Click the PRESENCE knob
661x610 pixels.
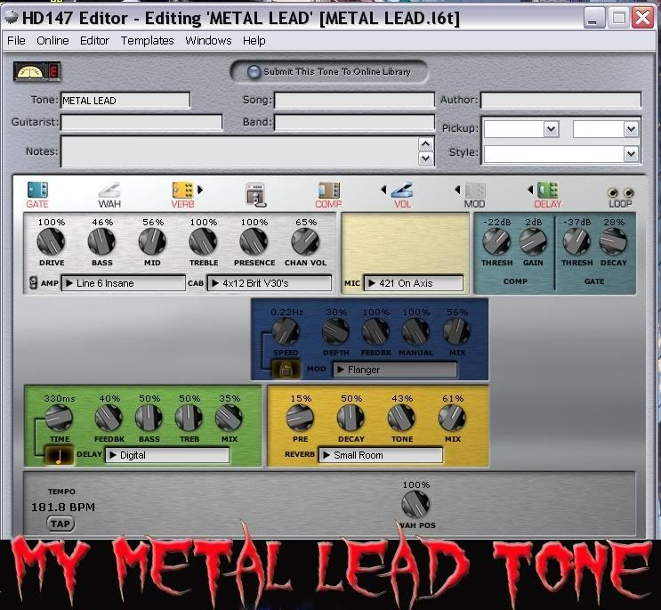pos(254,241)
